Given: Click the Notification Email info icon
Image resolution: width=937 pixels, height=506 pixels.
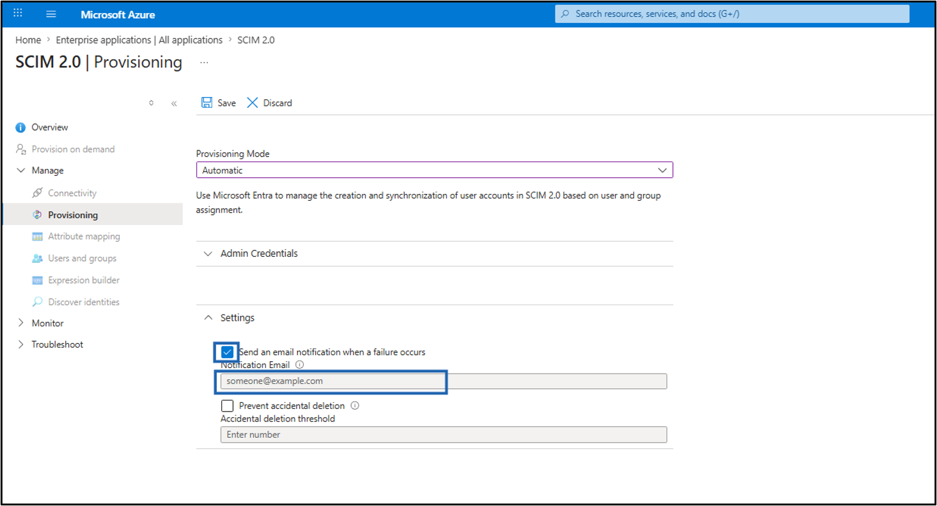Looking at the screenshot, I should point(299,365).
